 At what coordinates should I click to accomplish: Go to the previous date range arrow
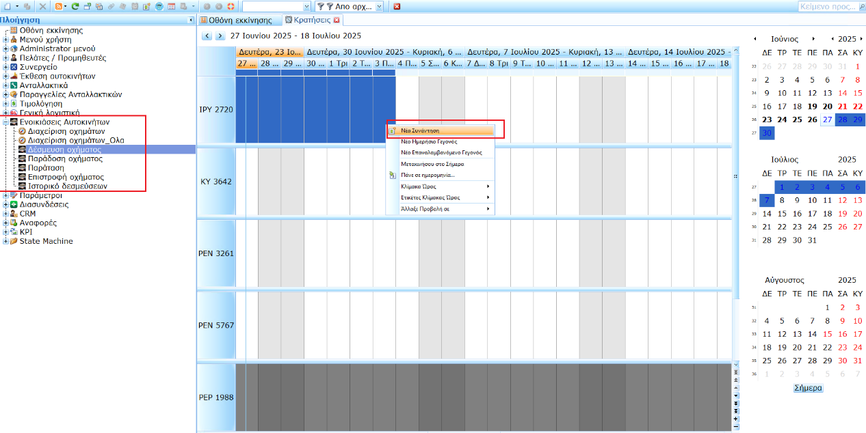coord(207,36)
